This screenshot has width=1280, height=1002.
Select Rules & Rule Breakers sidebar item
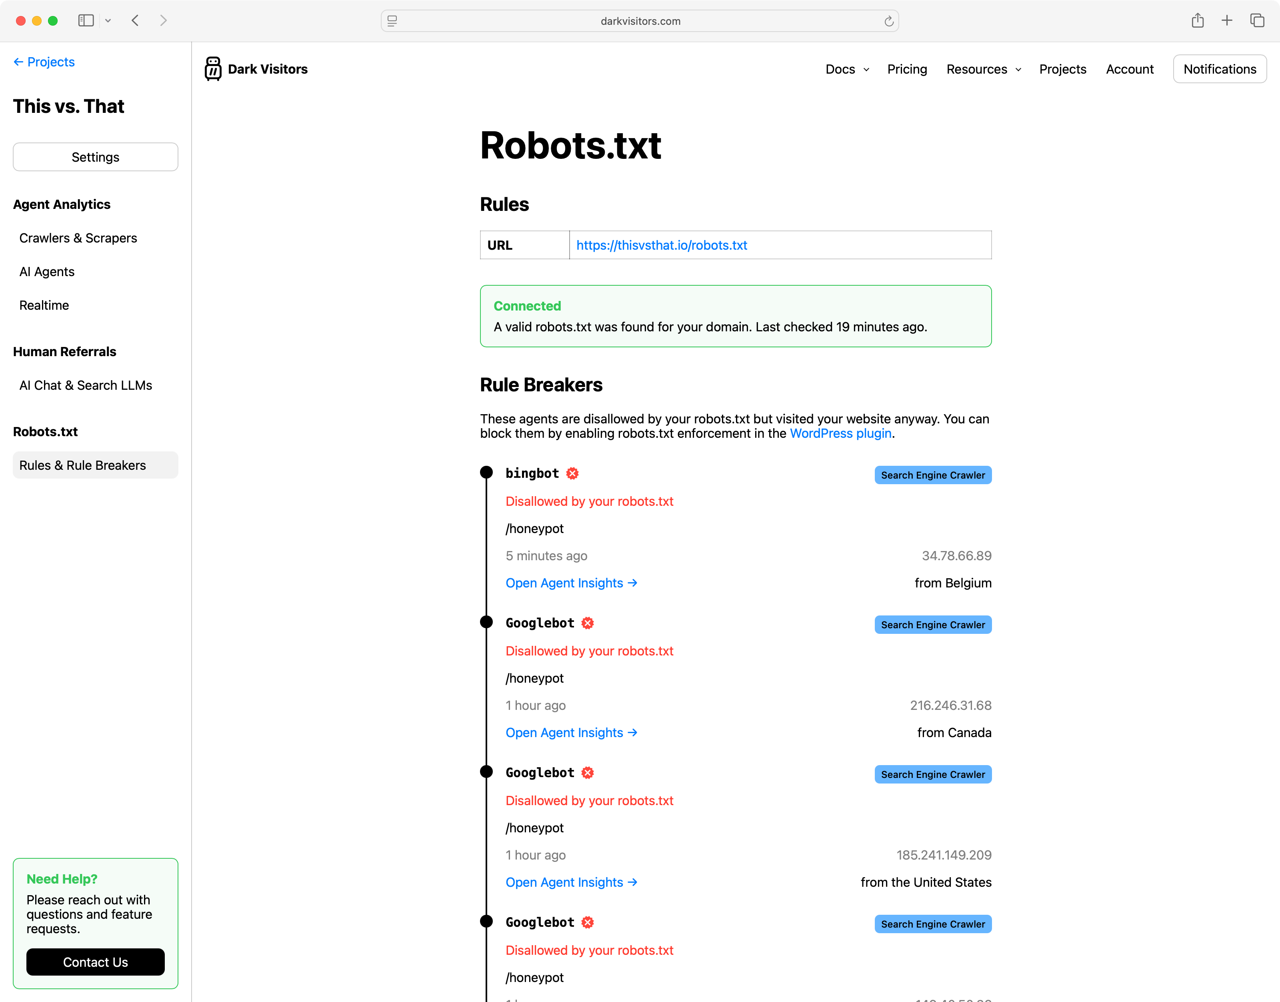click(x=96, y=465)
